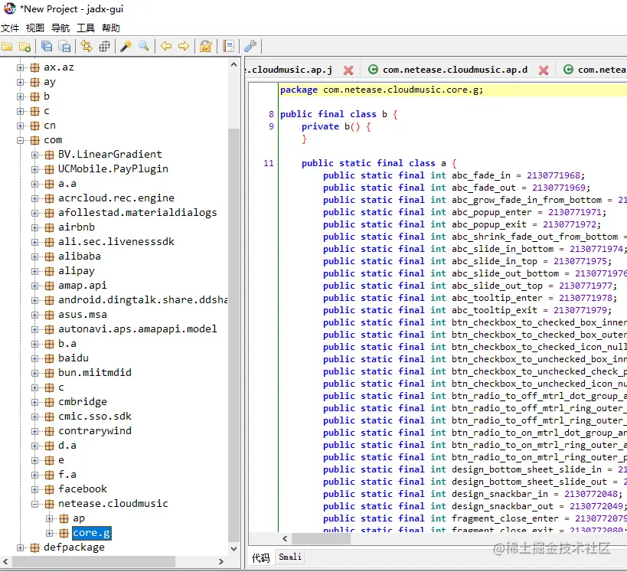627x572 pixels.
Task: Open the 导航 menu
Action: click(x=60, y=28)
